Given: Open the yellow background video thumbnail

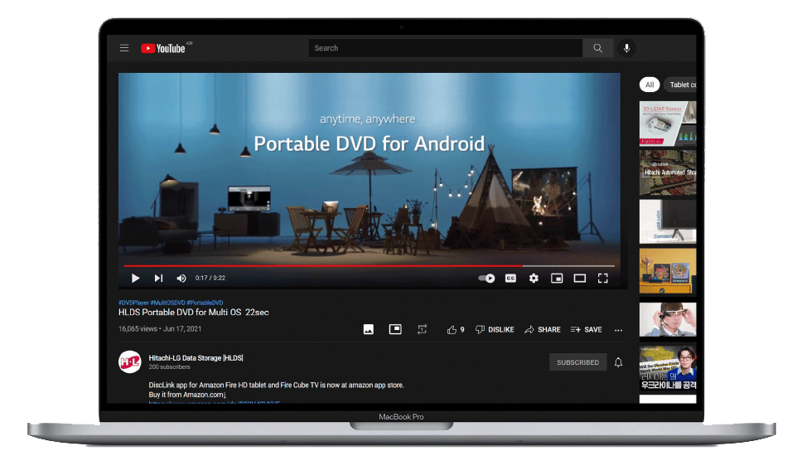Looking at the screenshot, I should 668,271.
